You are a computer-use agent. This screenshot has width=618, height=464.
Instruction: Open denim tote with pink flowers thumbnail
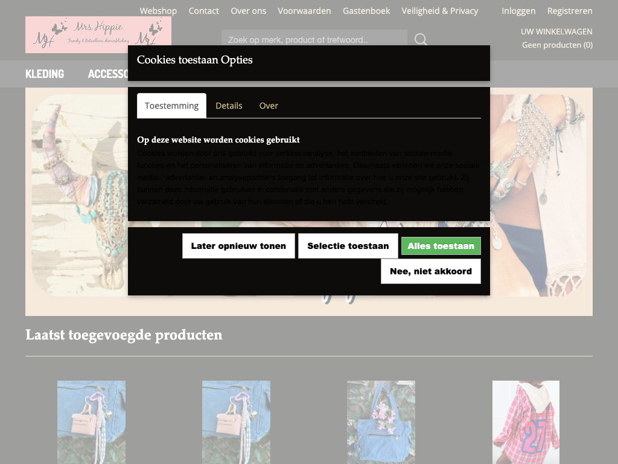coord(381,422)
